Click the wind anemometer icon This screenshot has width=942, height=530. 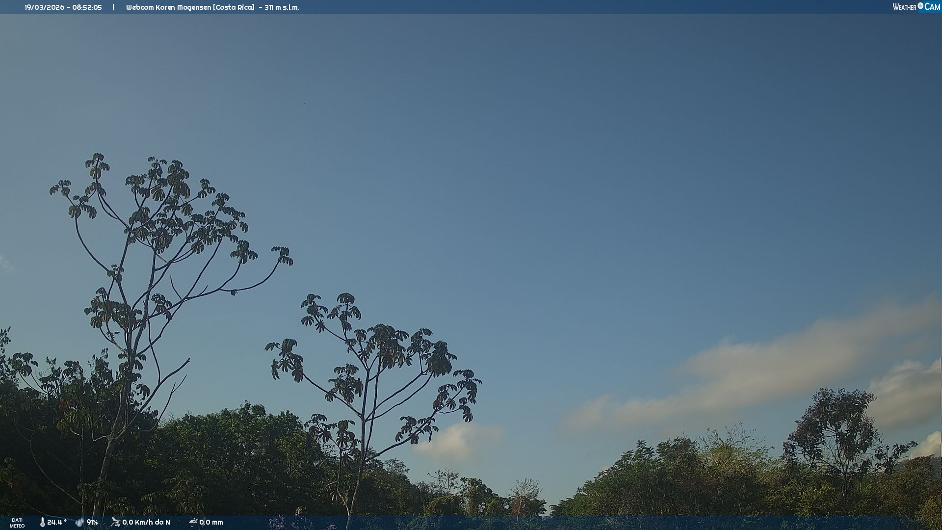pyautogui.click(x=115, y=522)
